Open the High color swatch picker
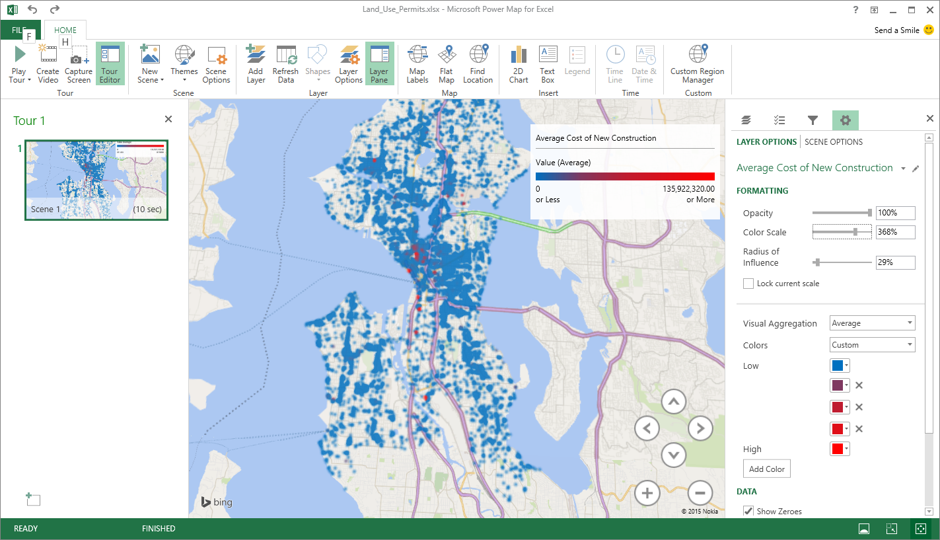Image resolution: width=940 pixels, height=540 pixels. [x=840, y=449]
